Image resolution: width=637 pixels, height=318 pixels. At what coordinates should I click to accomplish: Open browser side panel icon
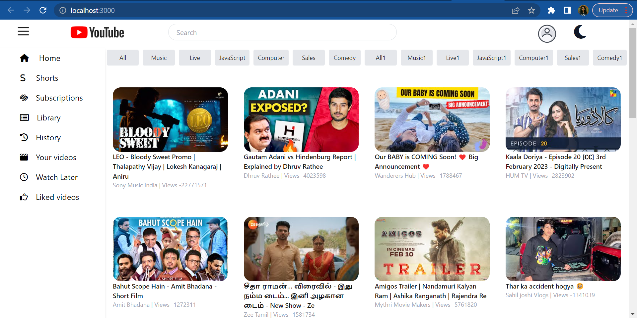567,11
